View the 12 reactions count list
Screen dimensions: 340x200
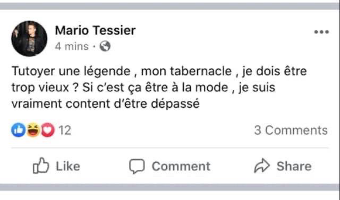coord(65,131)
